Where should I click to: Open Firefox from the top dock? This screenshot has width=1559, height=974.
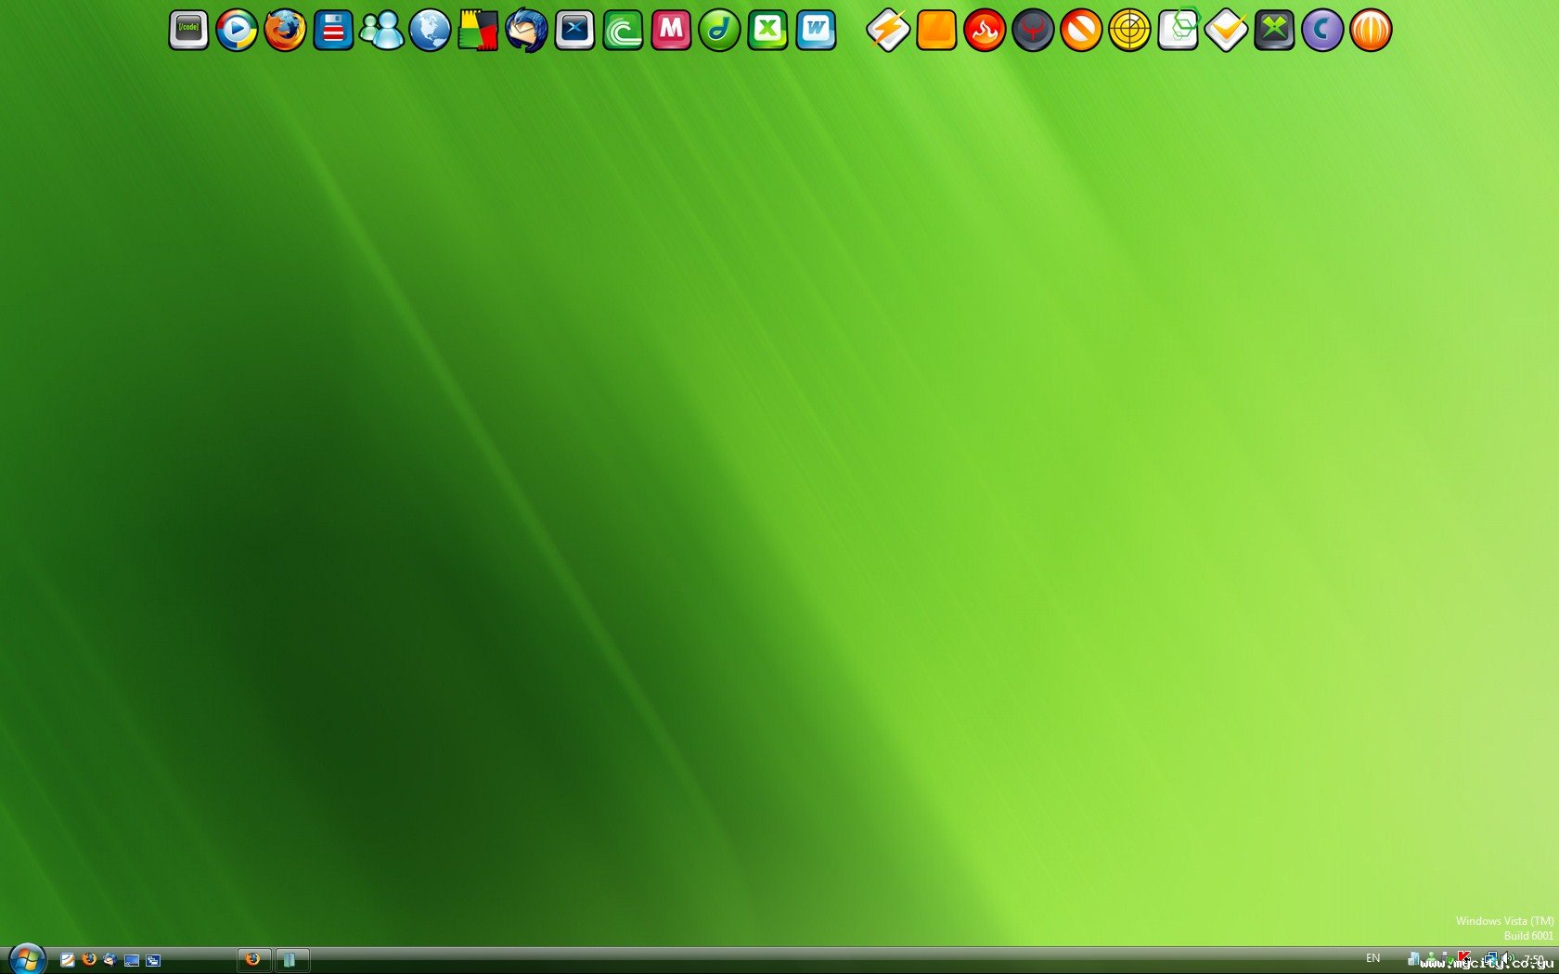[285, 30]
